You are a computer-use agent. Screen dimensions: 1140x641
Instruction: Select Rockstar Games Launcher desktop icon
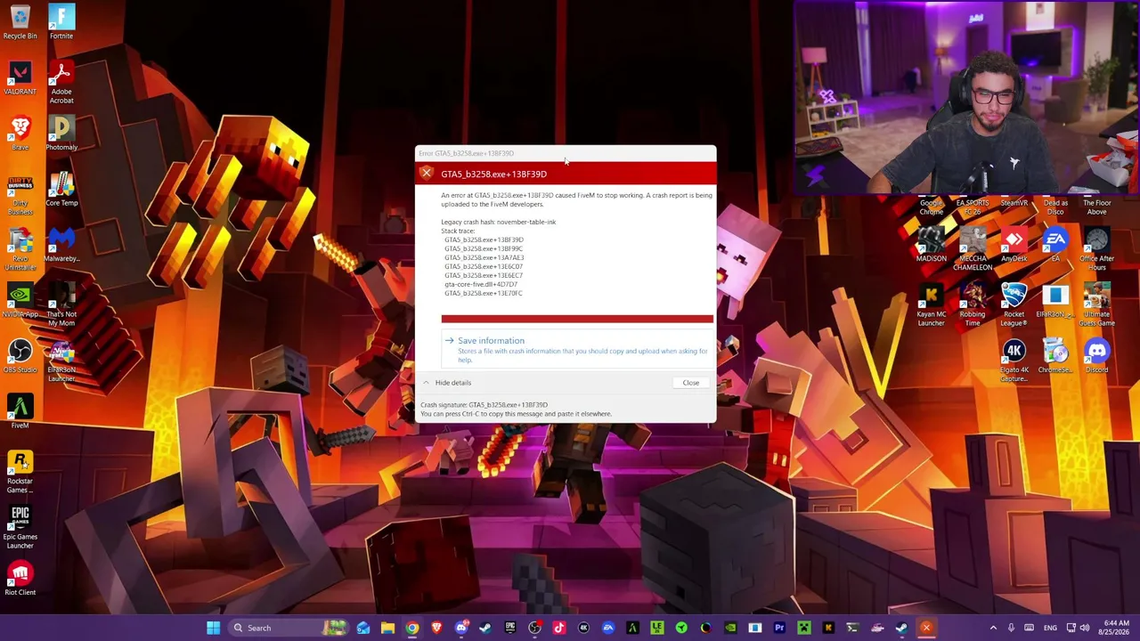(x=20, y=473)
